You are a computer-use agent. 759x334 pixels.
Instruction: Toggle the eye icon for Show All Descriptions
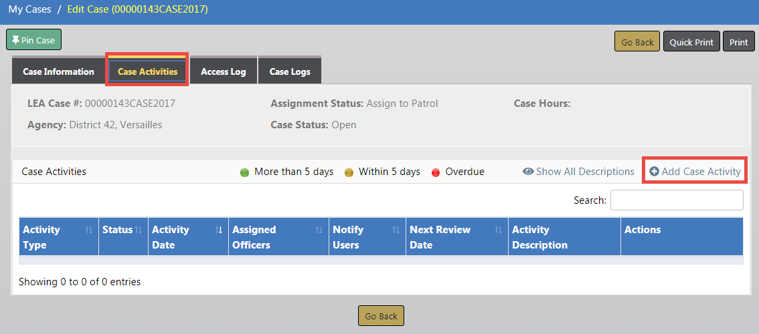pos(528,172)
